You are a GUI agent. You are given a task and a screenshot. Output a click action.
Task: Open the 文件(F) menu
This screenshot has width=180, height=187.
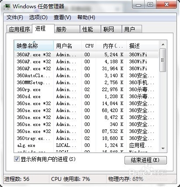coord(15,17)
